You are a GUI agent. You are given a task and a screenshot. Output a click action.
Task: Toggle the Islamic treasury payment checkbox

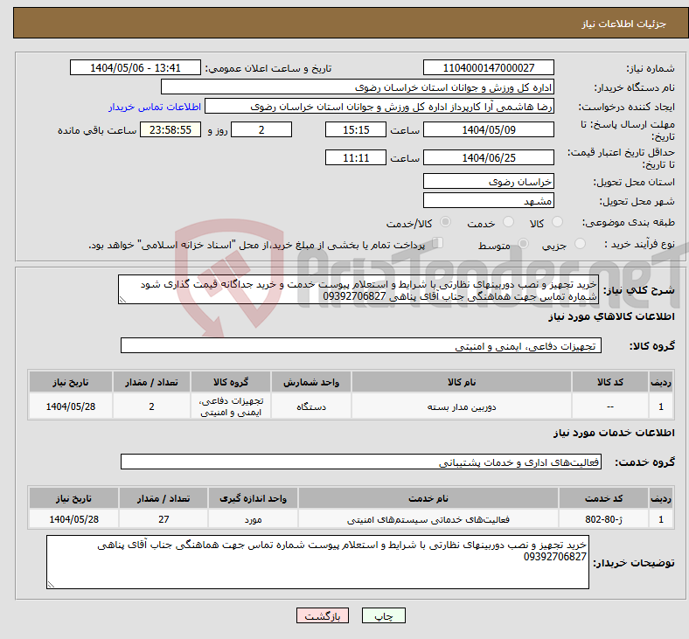[438, 243]
